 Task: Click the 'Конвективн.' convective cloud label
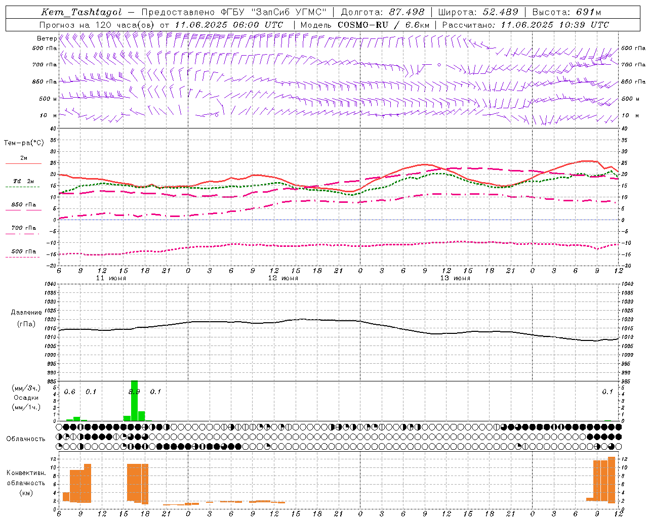coord(26,473)
